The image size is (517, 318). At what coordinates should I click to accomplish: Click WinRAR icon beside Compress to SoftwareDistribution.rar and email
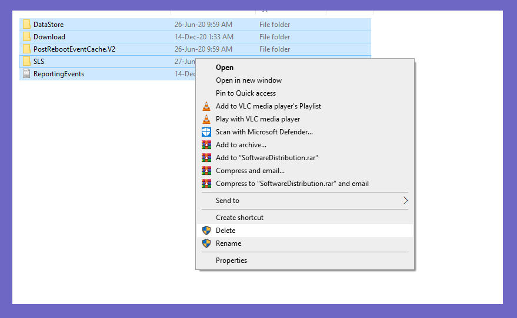tap(206, 184)
